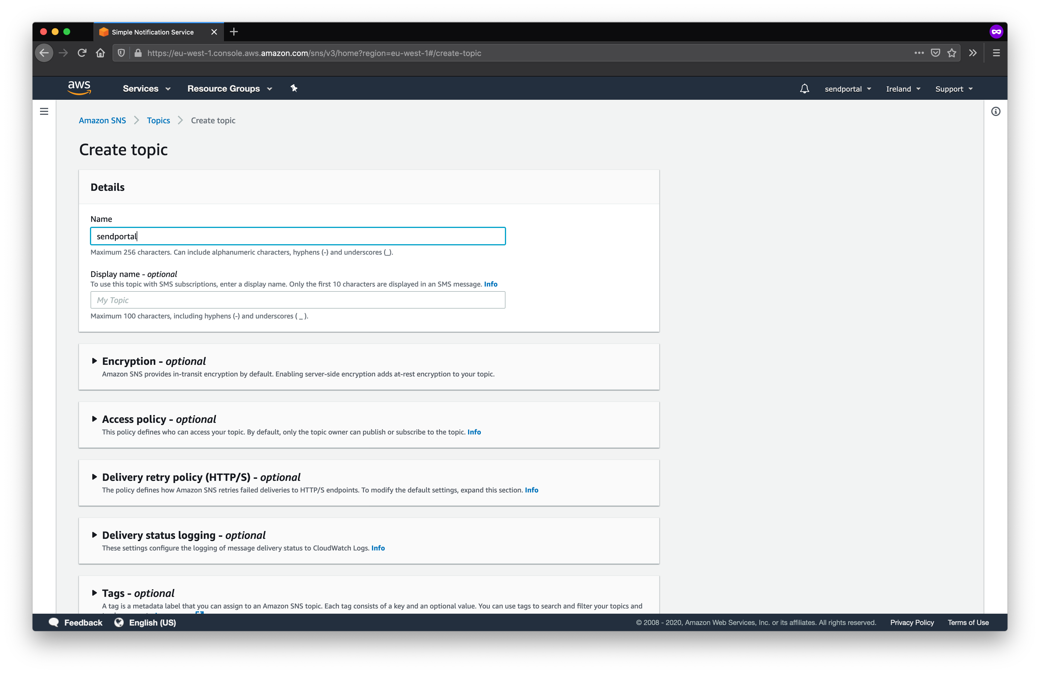Click the Create topic breadcrumb text
The width and height of the screenshot is (1040, 674).
click(x=213, y=121)
